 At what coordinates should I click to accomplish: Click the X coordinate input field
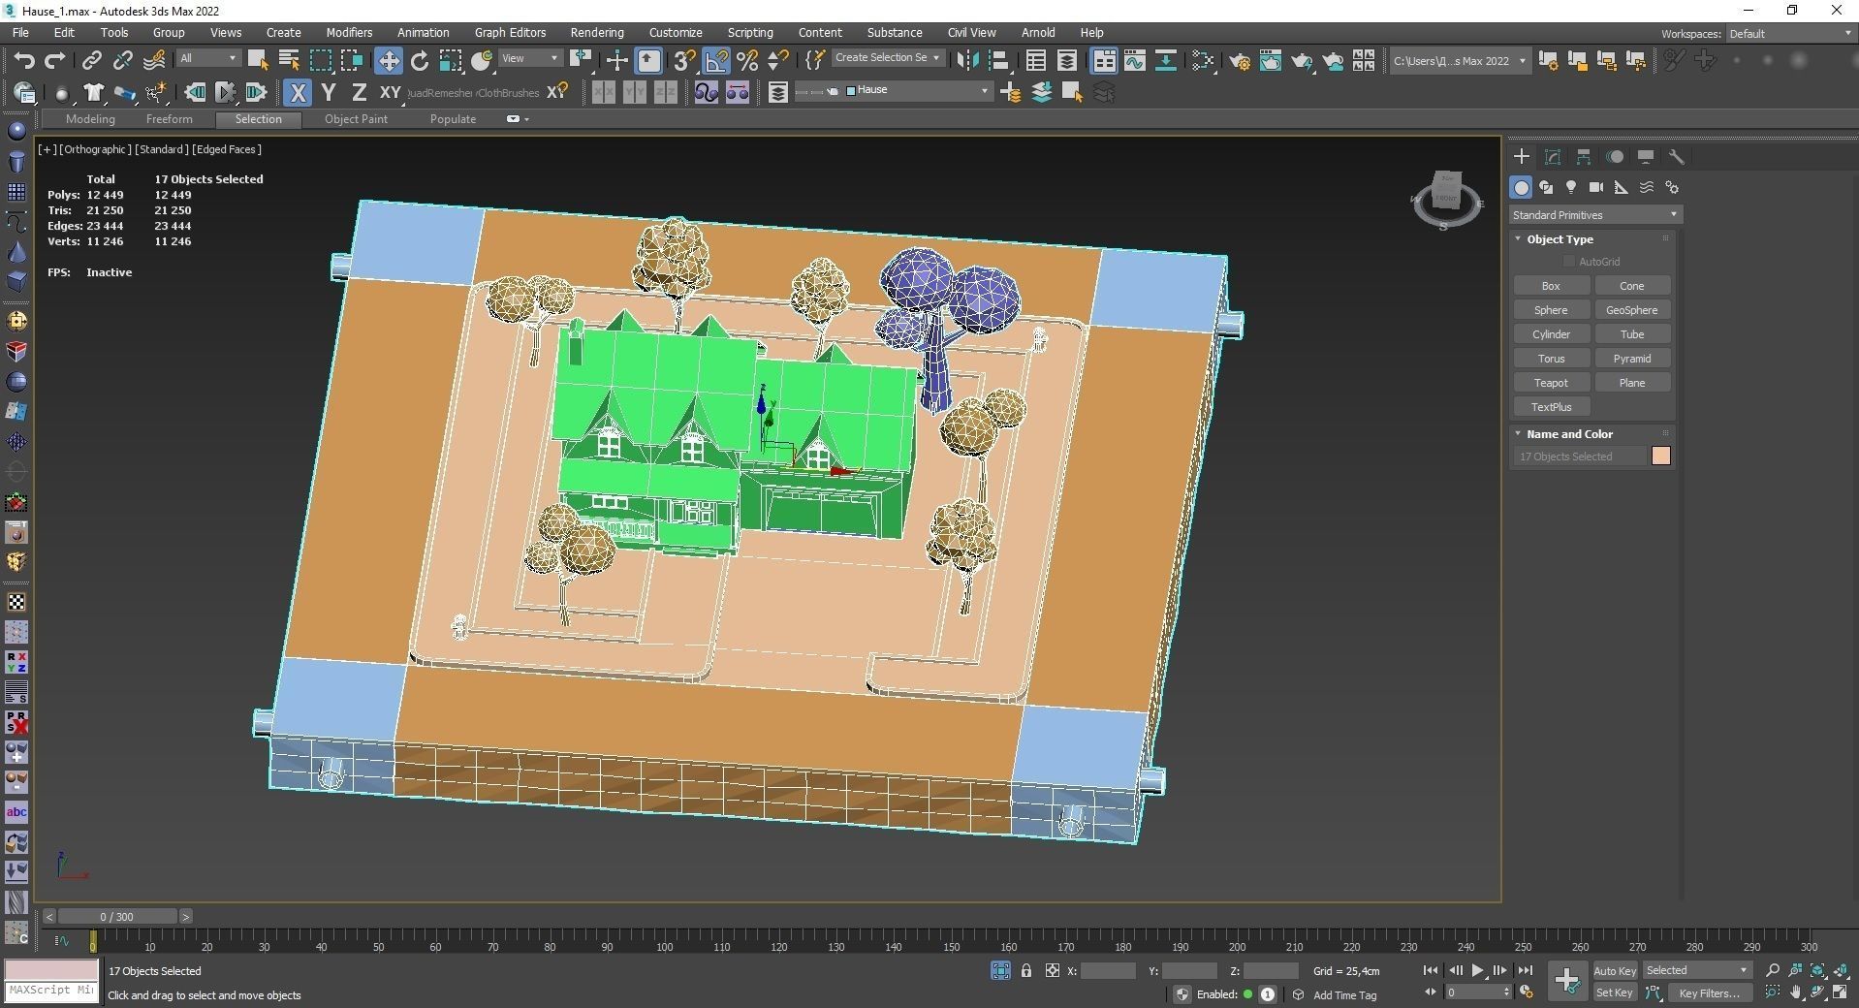point(1108,970)
